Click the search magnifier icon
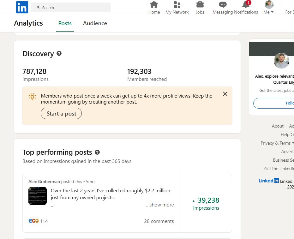Screen dimensions: 294x239 tap(38, 7)
